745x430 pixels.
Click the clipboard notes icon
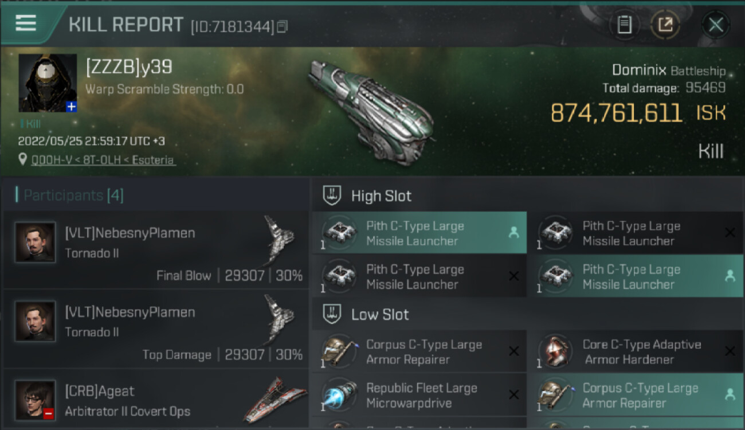(x=624, y=25)
